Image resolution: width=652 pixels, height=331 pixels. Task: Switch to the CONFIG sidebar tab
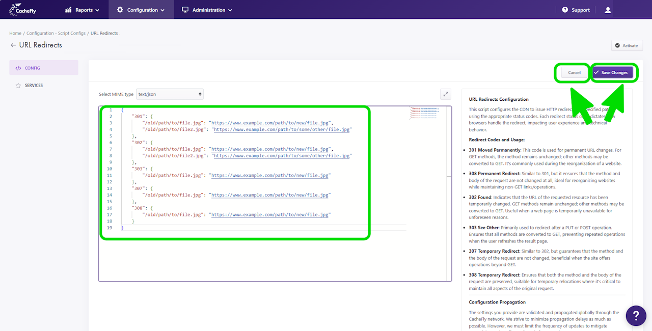pos(33,68)
